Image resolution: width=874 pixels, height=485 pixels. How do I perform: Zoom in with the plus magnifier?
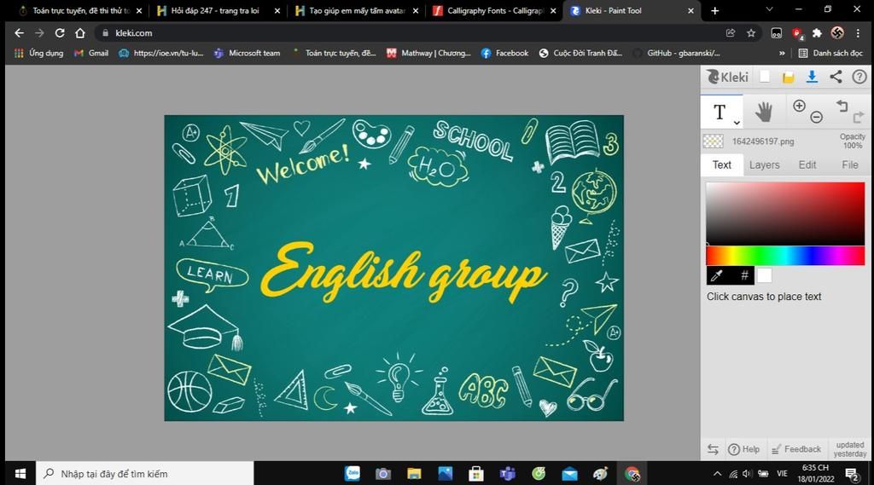799,106
